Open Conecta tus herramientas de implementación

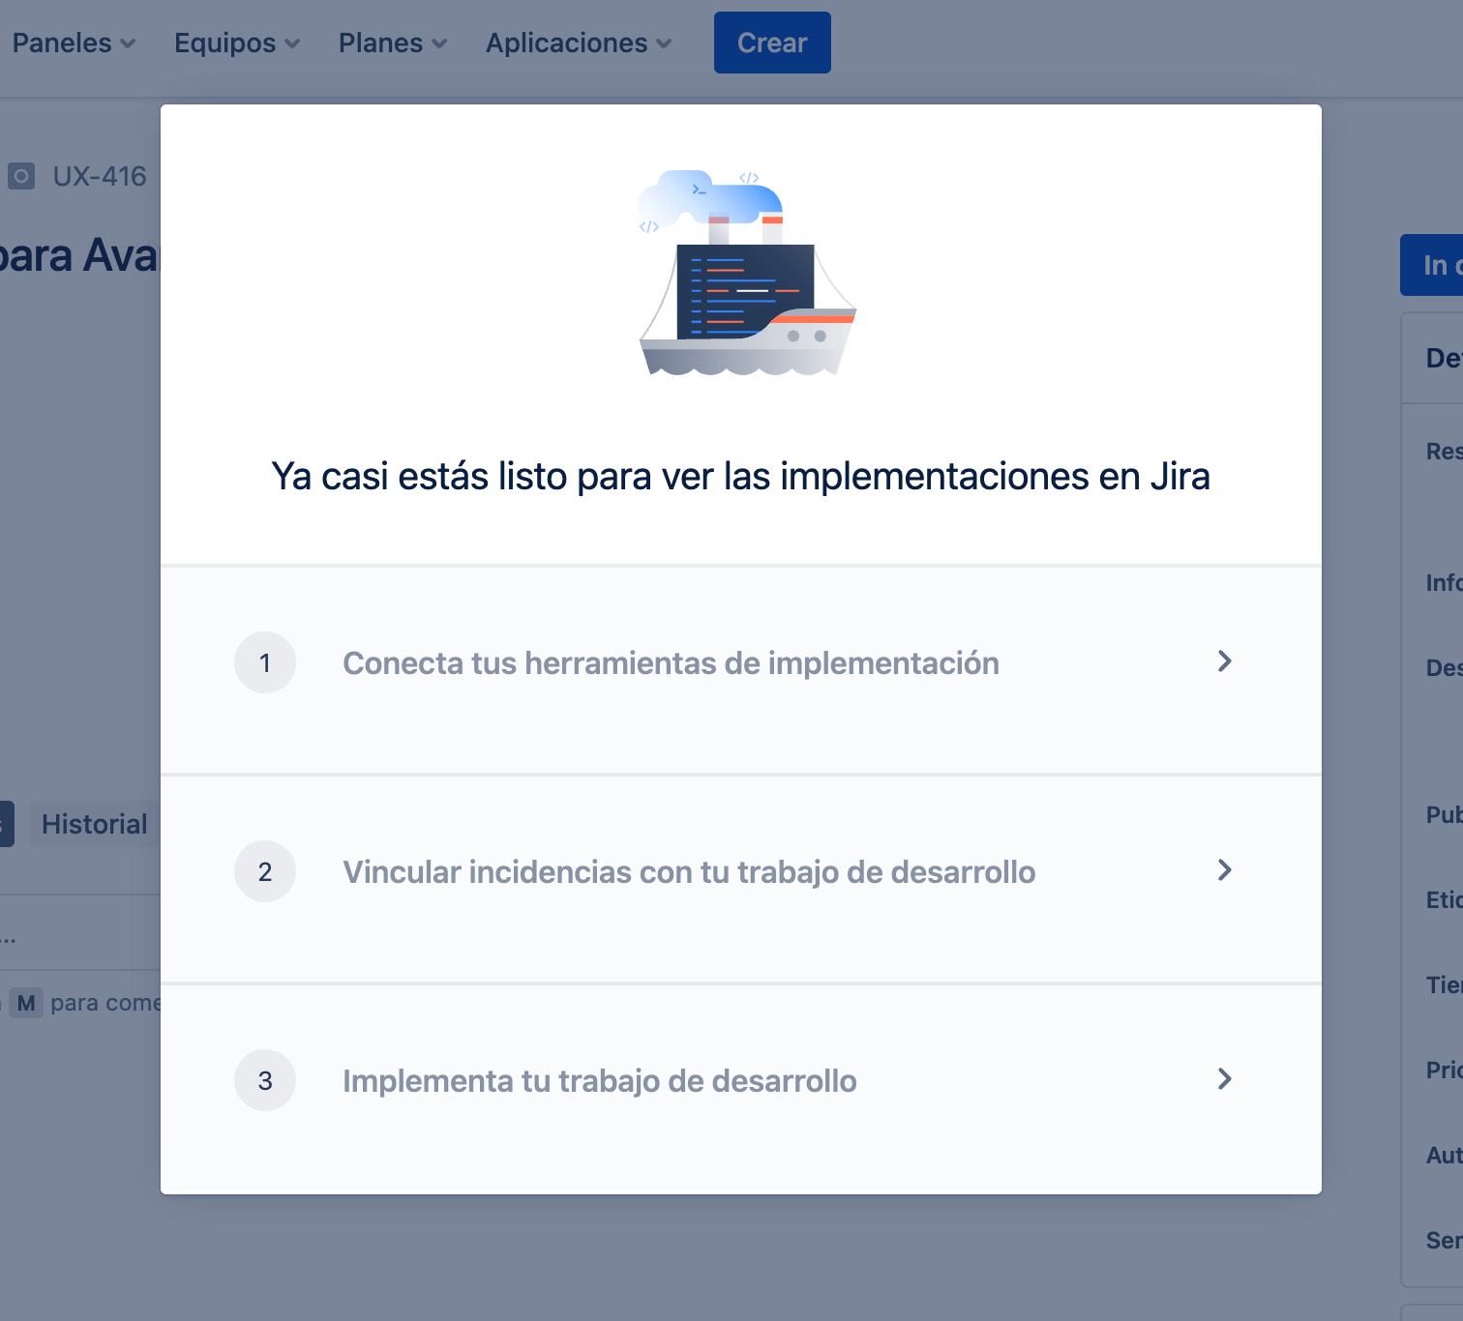pyautogui.click(x=671, y=663)
